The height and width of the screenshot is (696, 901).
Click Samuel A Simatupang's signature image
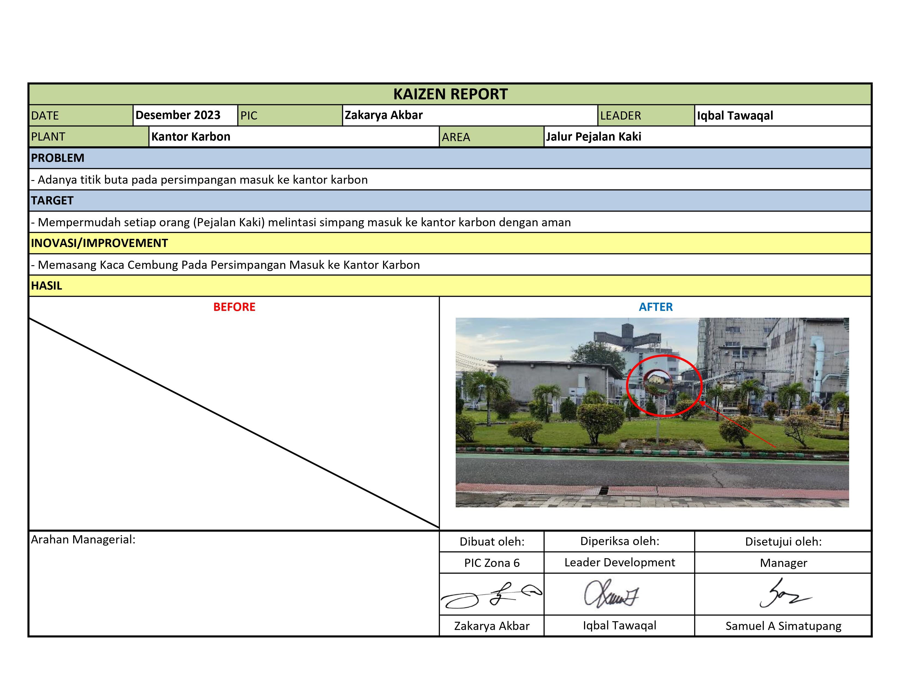coord(783,594)
